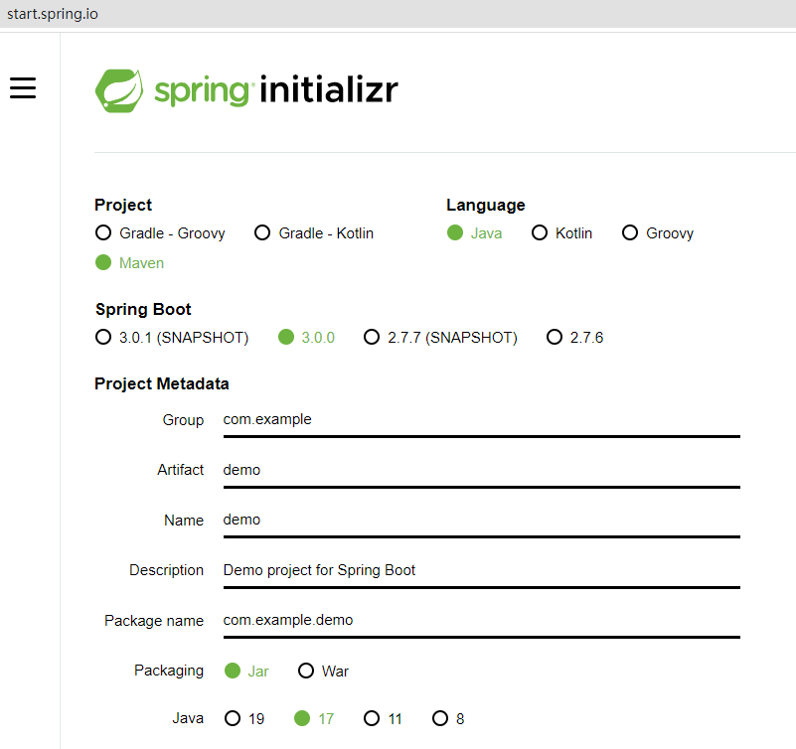Select Gradle - Kotlin project type
Image resolution: width=796 pixels, height=749 pixels.
(262, 232)
